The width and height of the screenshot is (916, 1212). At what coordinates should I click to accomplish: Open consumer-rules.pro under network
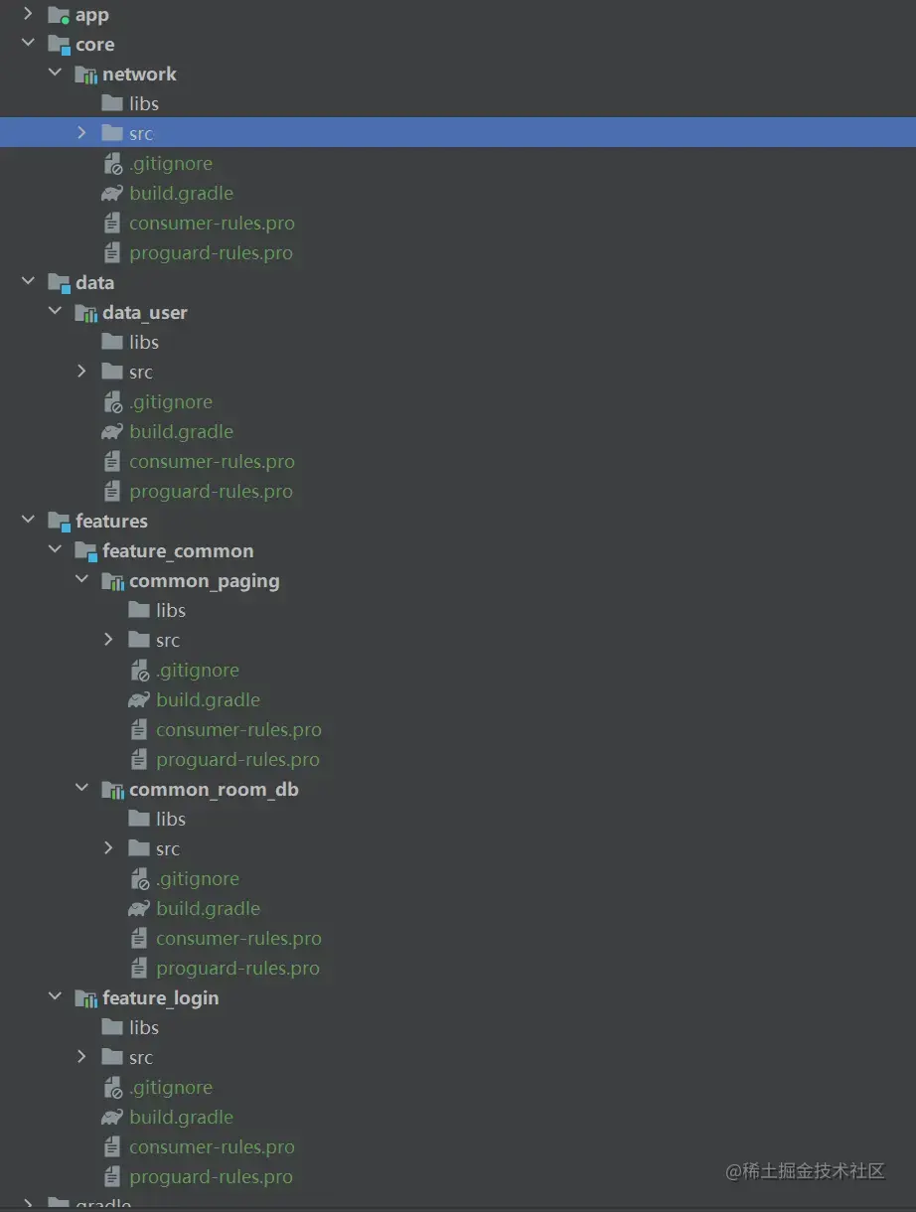[212, 224]
